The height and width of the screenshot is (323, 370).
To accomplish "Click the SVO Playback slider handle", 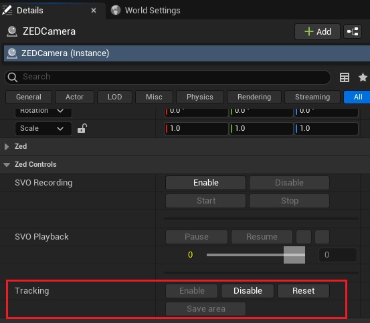I will (x=294, y=255).
